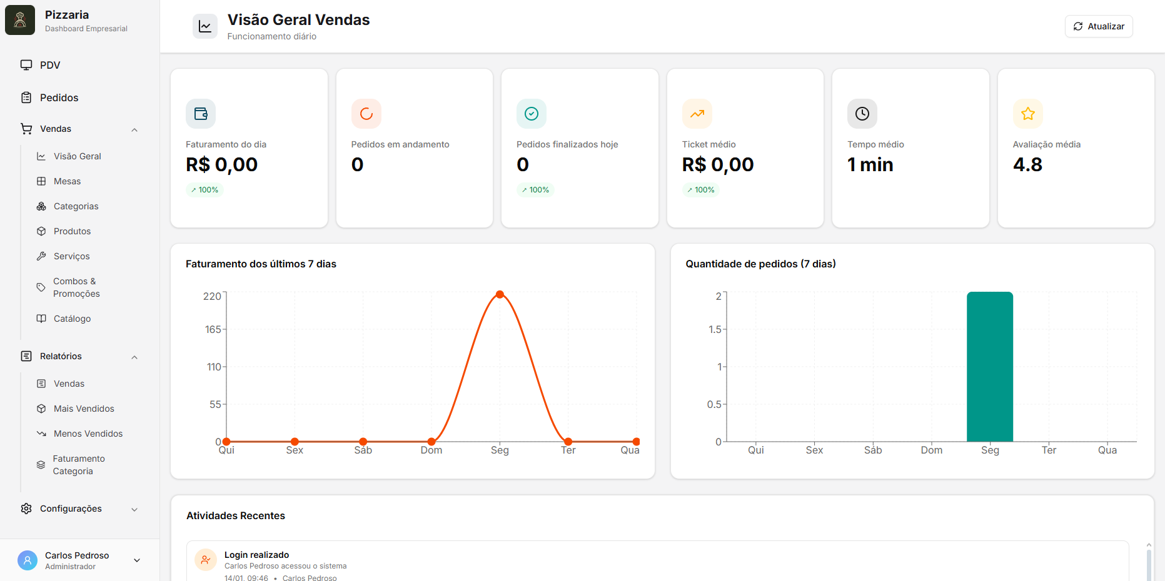
Task: Select the Serviços wrench icon
Action: tap(41, 256)
